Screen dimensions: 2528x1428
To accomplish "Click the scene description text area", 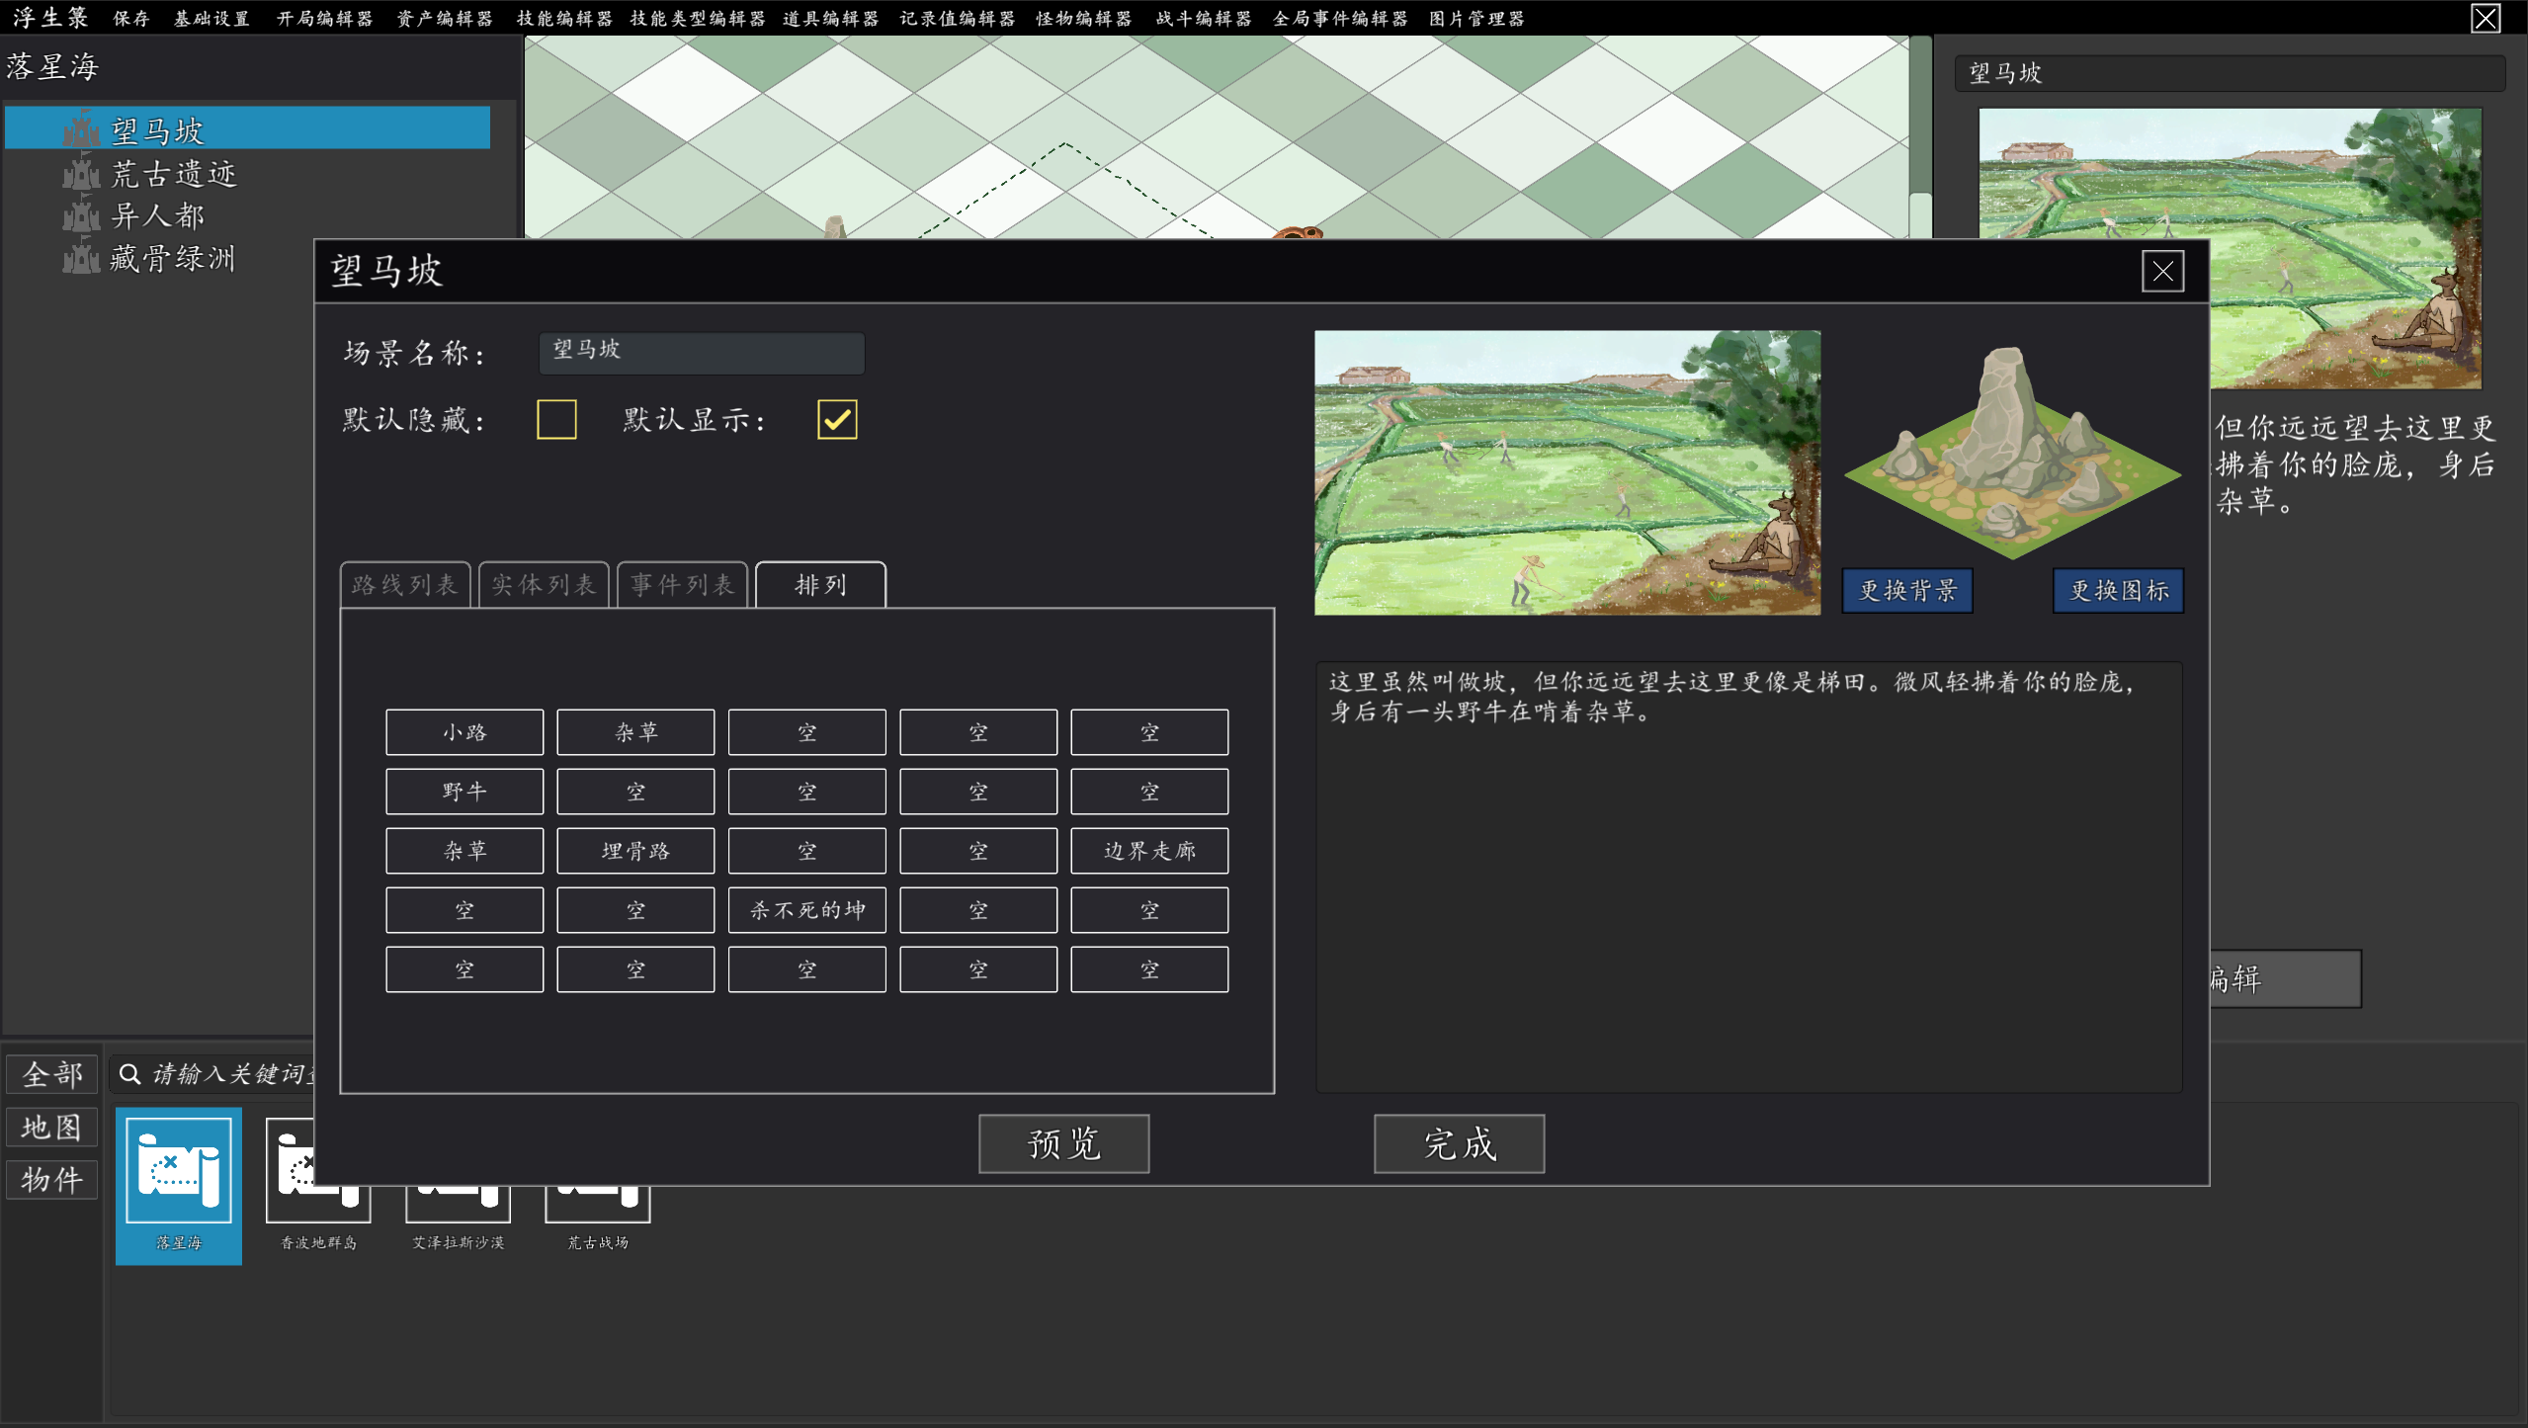I will click(1748, 877).
